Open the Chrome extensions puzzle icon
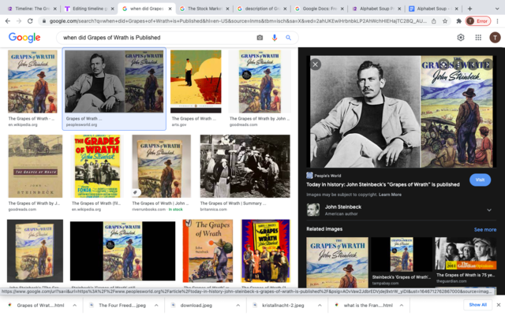Screen dimensions: 505x315 click(459, 21)
